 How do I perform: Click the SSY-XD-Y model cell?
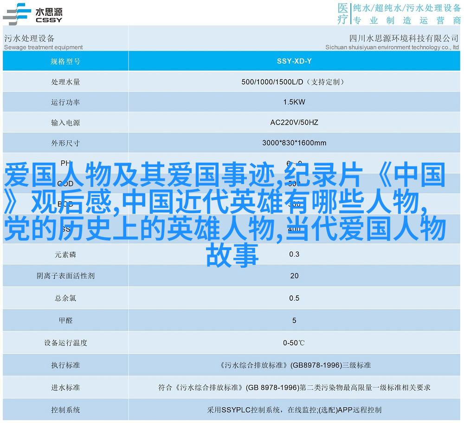click(294, 61)
